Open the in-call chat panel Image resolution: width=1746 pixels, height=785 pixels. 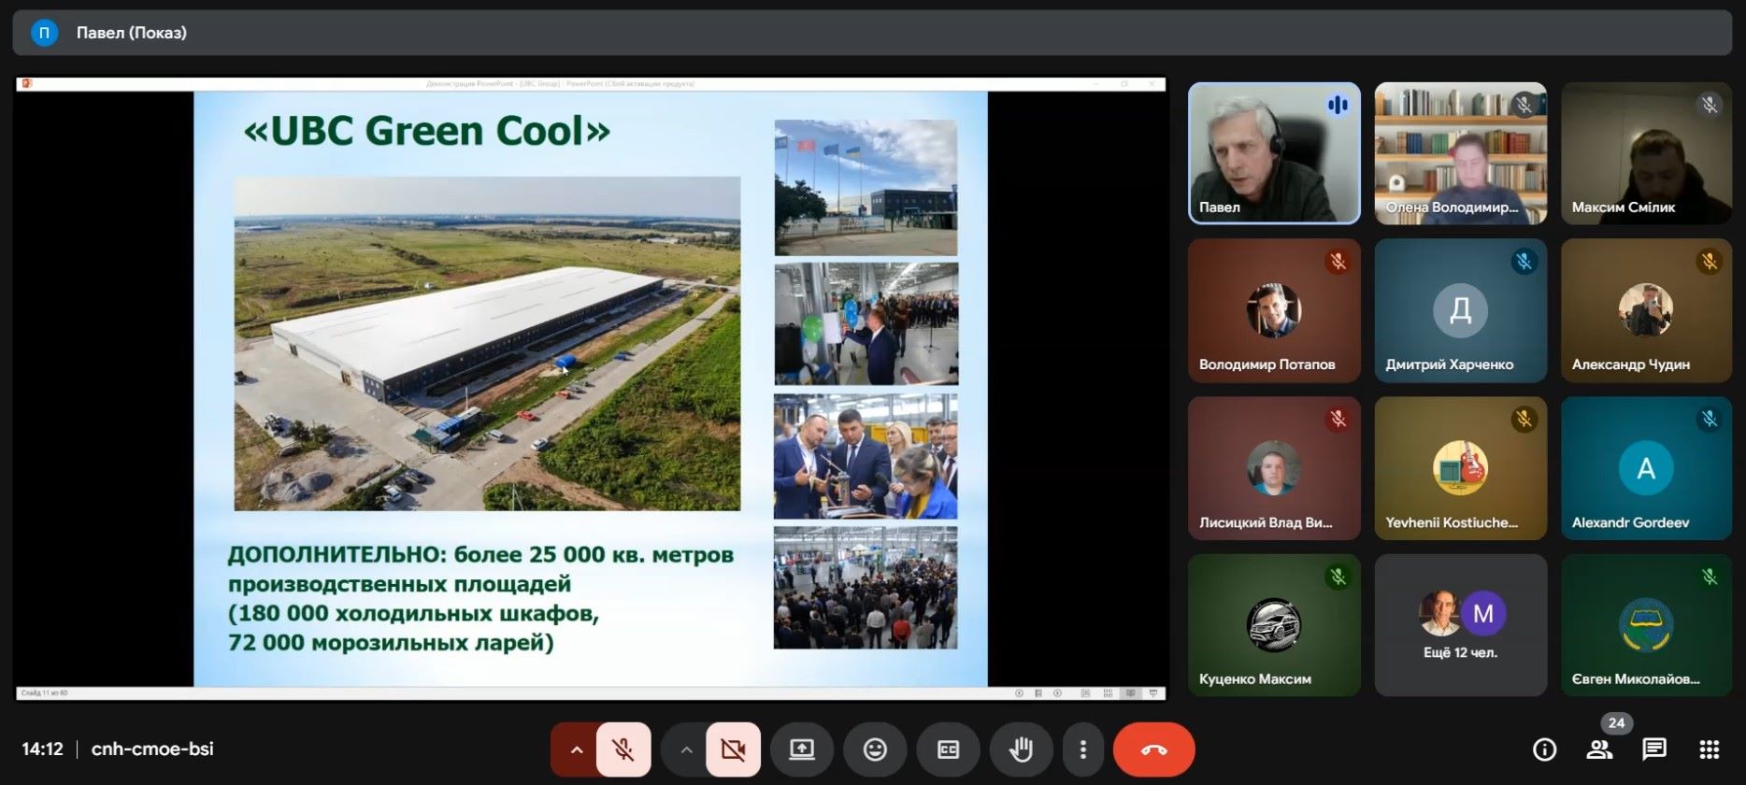point(1654,749)
